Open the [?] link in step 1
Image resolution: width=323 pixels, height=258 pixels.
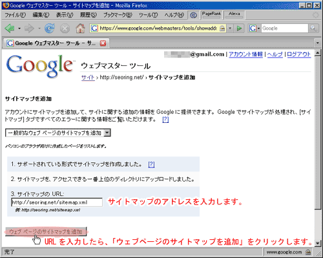pyautogui.click(x=151, y=164)
